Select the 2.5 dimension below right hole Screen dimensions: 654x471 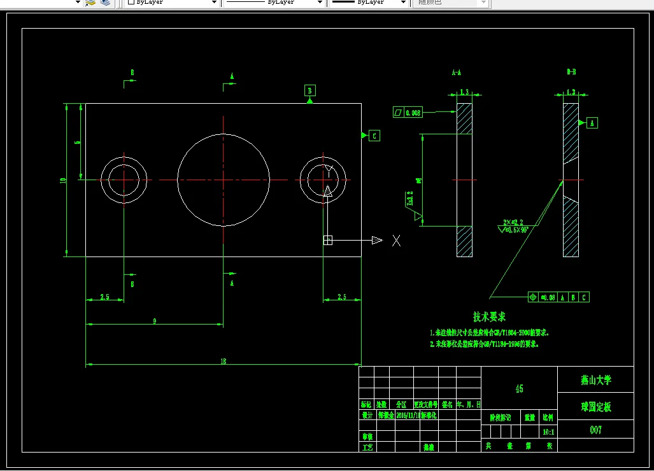pos(341,297)
